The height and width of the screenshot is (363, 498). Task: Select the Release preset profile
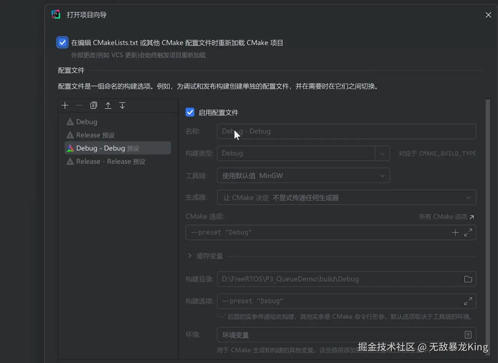tap(118, 135)
